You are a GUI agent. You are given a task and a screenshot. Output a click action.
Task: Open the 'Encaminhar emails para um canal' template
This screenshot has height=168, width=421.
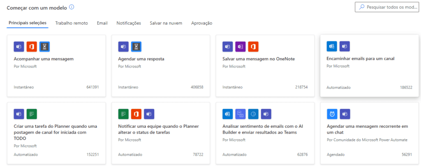361,59
